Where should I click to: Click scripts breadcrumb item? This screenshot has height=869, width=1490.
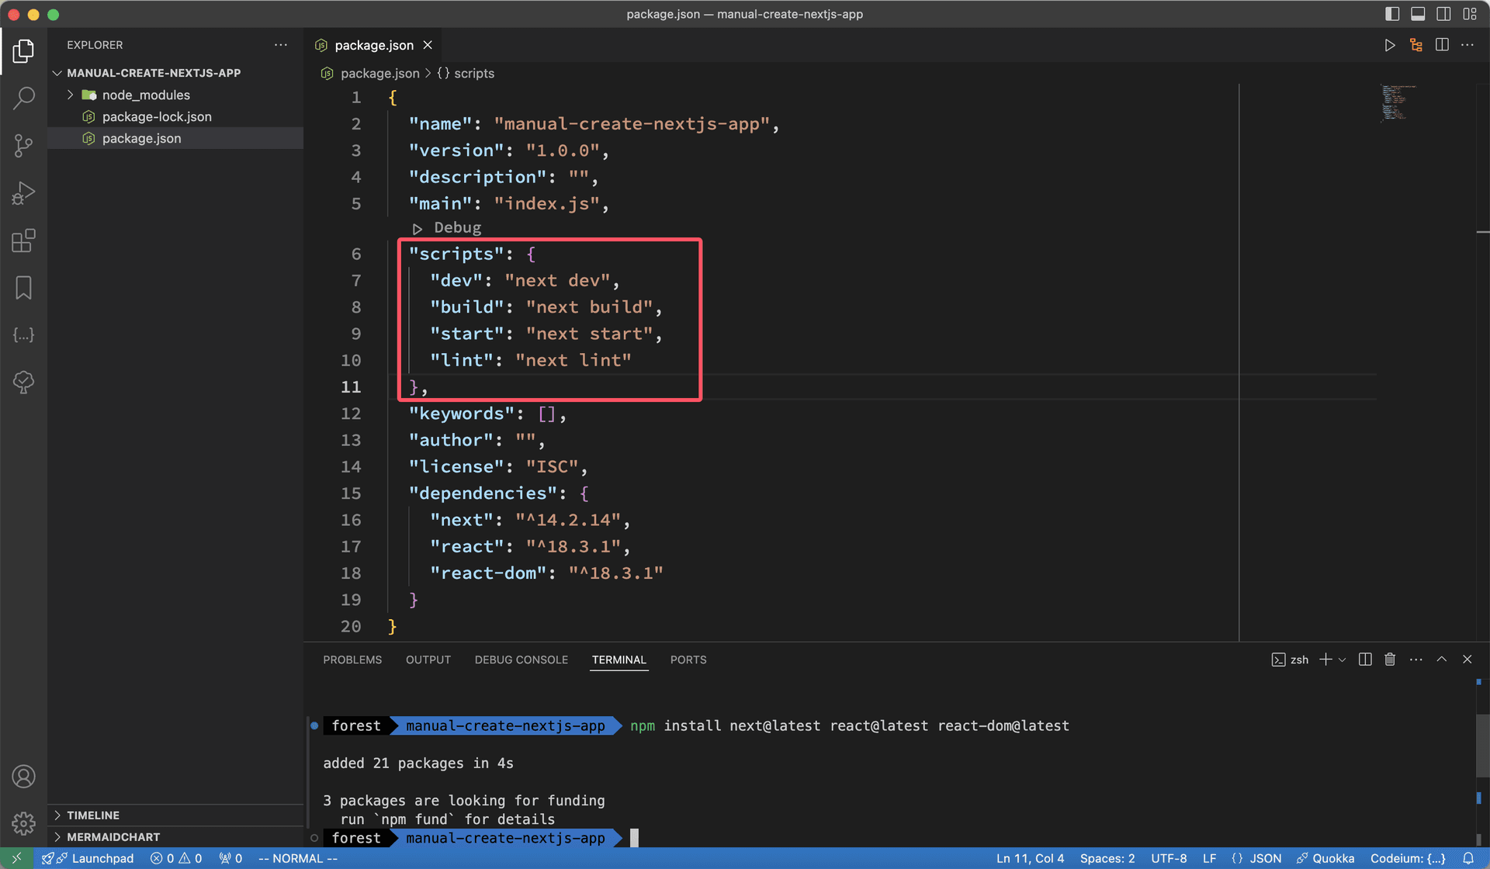click(x=473, y=73)
